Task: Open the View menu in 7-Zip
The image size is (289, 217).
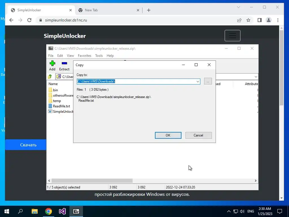Action: 70,56
